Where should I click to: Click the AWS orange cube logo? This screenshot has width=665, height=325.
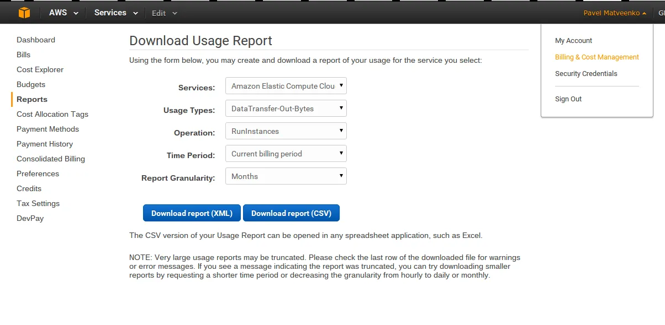[24, 13]
